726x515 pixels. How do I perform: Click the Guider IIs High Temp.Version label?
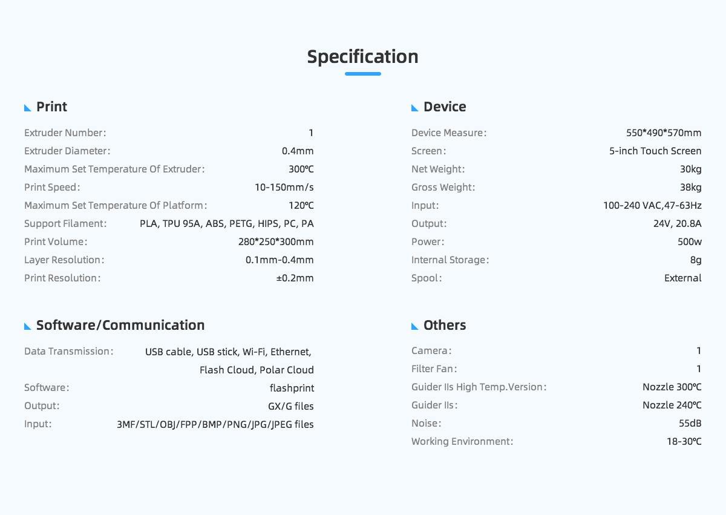point(479,387)
